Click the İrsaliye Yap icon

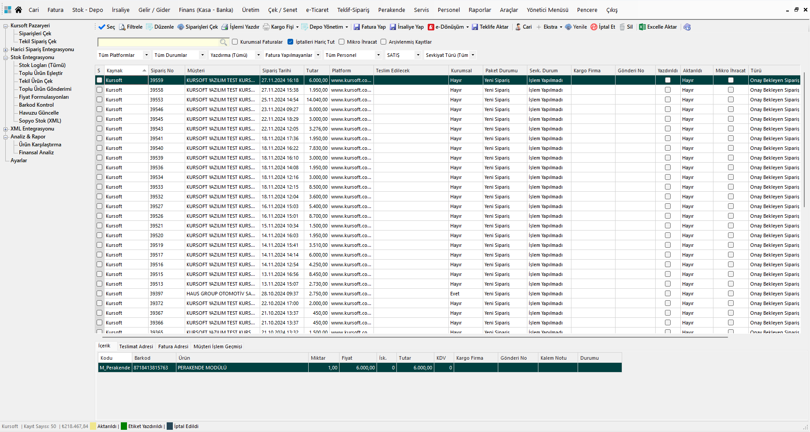point(393,27)
